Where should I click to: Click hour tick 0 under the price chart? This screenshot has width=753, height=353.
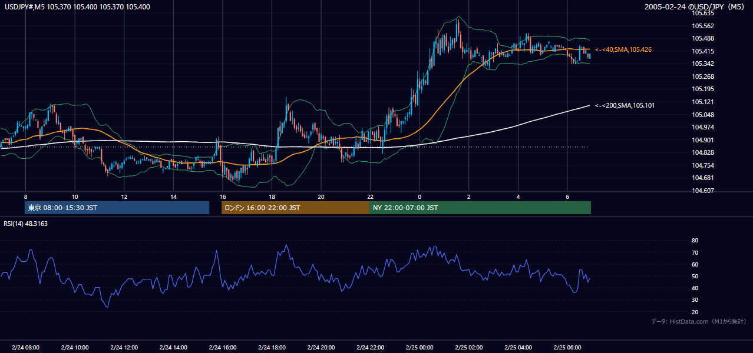(420, 197)
